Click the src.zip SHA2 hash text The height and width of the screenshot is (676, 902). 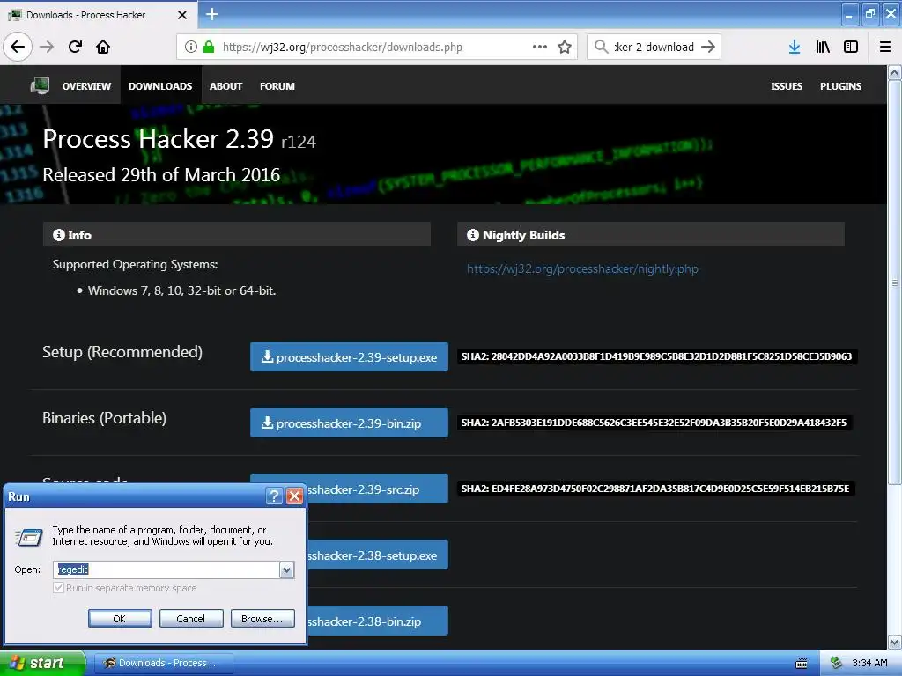pyautogui.click(x=655, y=489)
